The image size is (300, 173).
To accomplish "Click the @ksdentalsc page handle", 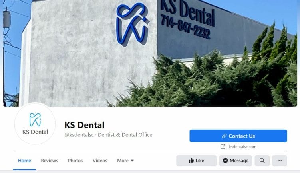I will pyautogui.click(x=79, y=135).
